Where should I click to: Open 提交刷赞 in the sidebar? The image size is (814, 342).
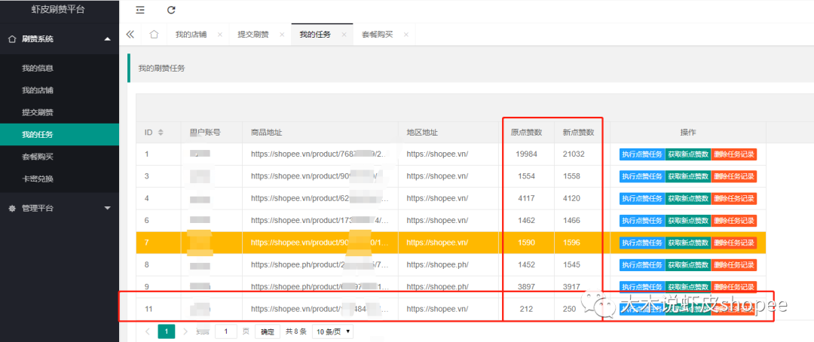tap(60, 112)
